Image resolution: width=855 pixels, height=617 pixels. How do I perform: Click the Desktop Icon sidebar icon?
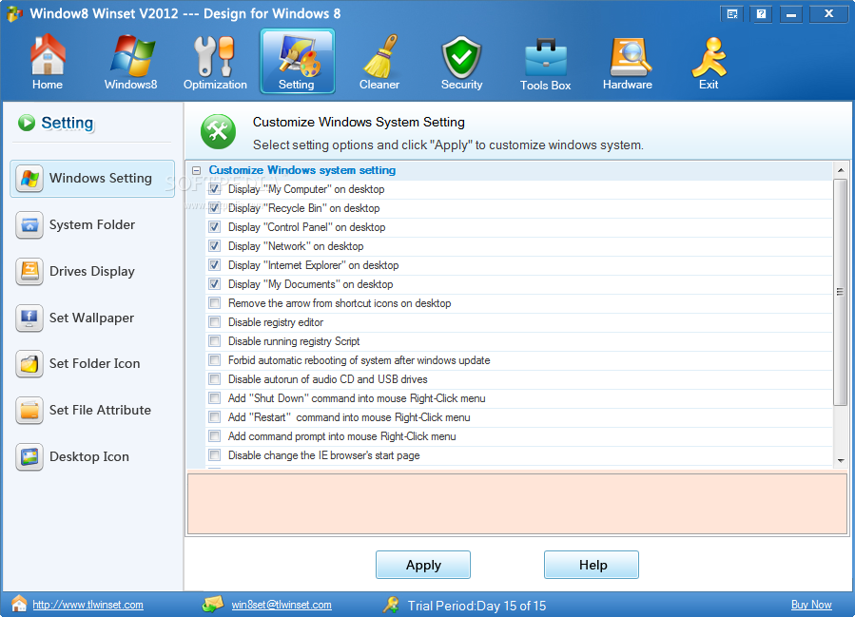click(29, 456)
